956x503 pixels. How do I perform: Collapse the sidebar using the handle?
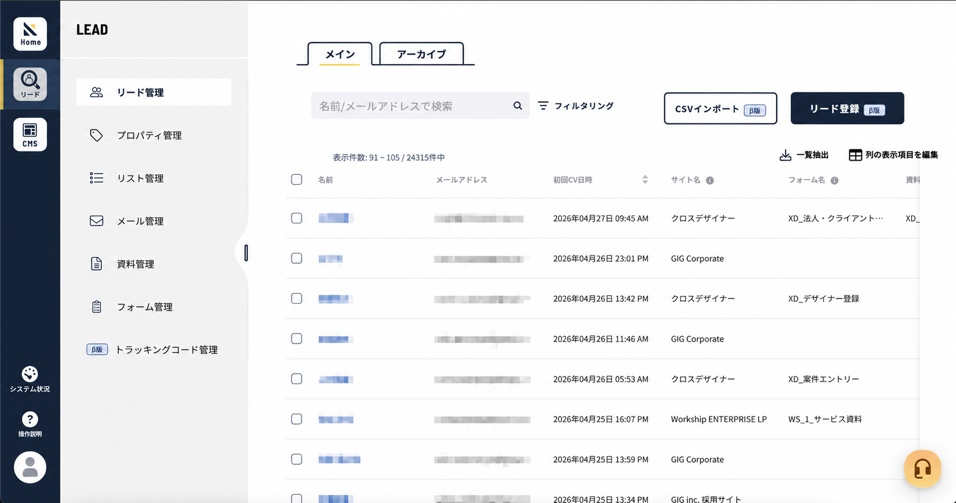[x=246, y=253]
